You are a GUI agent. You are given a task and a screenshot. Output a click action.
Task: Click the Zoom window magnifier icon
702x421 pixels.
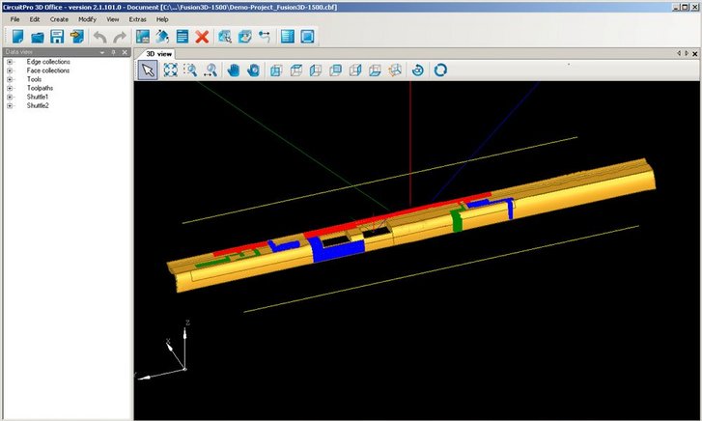191,70
